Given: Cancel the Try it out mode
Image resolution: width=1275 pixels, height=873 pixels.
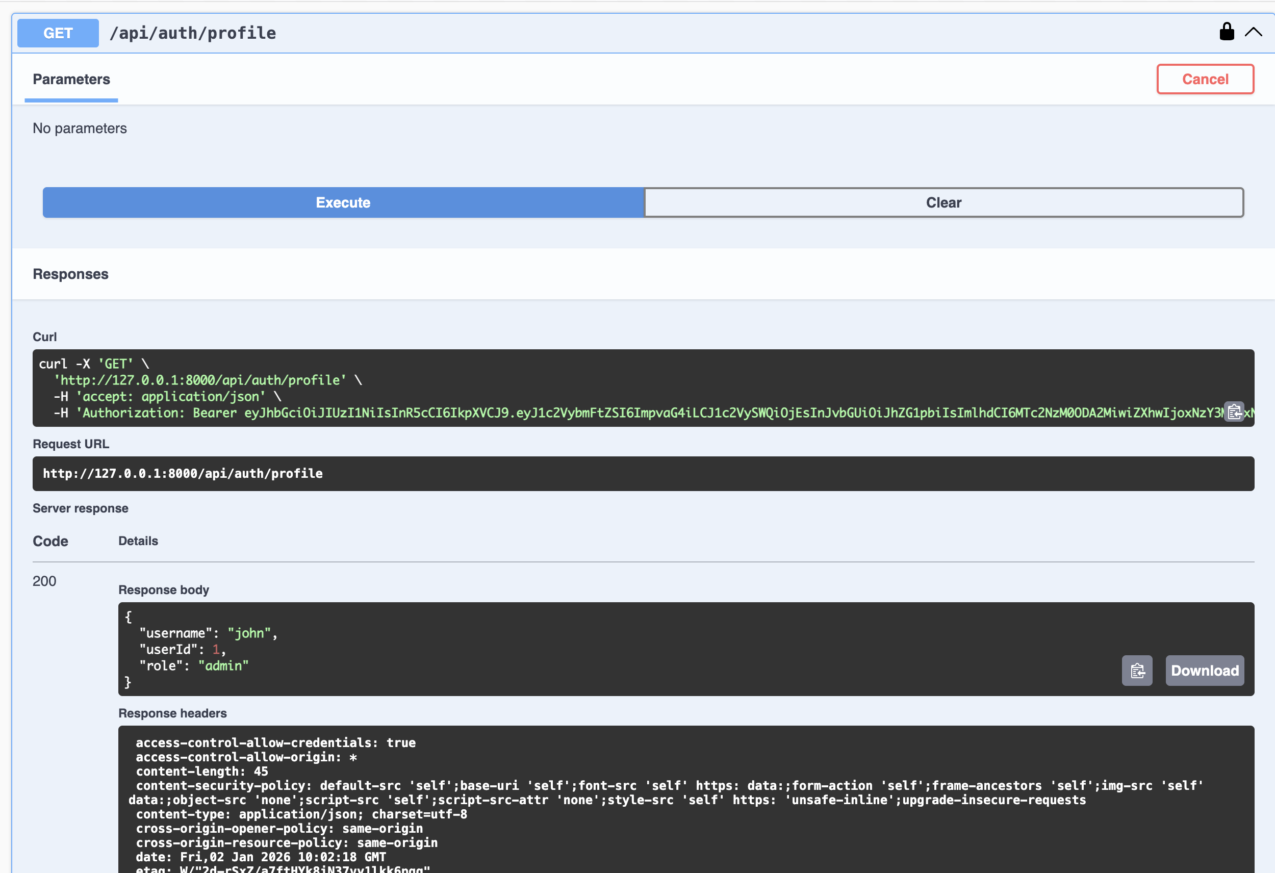Looking at the screenshot, I should tap(1205, 79).
